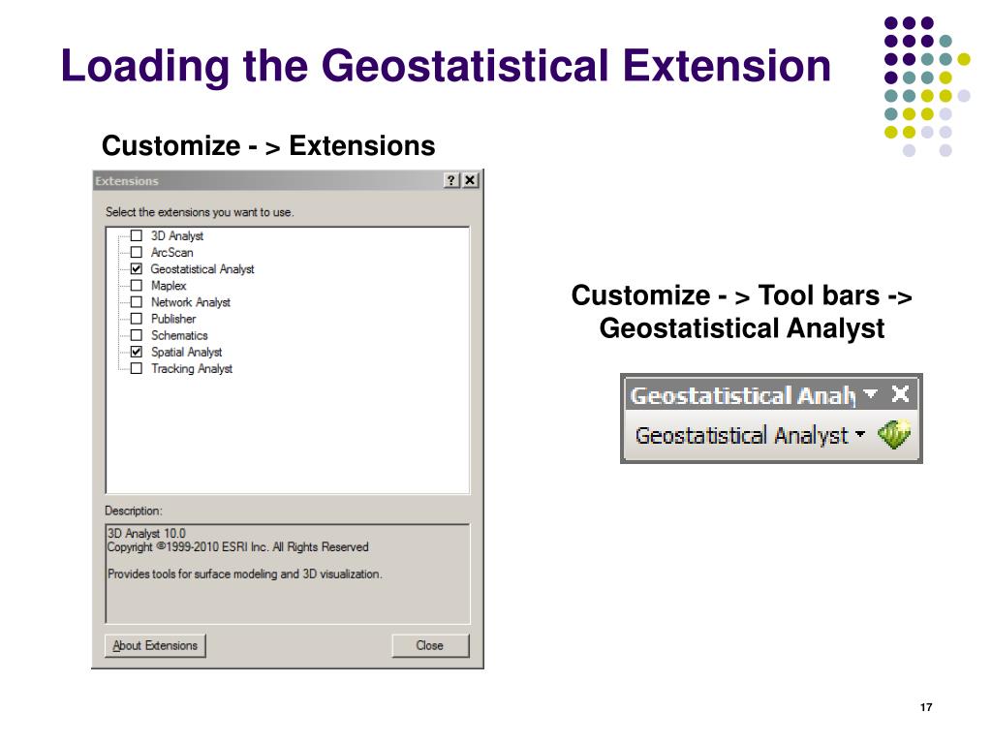Click the 'Select the extensions you want to use' label
Image resolution: width=992 pixels, height=744 pixels.
[200, 212]
